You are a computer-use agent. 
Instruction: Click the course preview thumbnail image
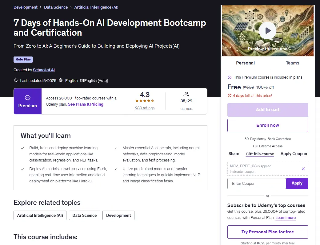coord(268,31)
